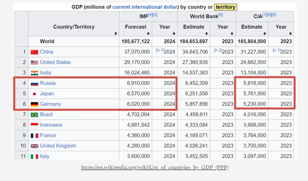Screen dimensions: 308x181
Task: Select World Bank world estimate 184,653,697
Action: coord(194,41)
